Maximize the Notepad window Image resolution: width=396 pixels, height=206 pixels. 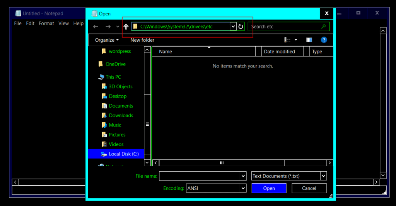pyautogui.click(x=358, y=13)
